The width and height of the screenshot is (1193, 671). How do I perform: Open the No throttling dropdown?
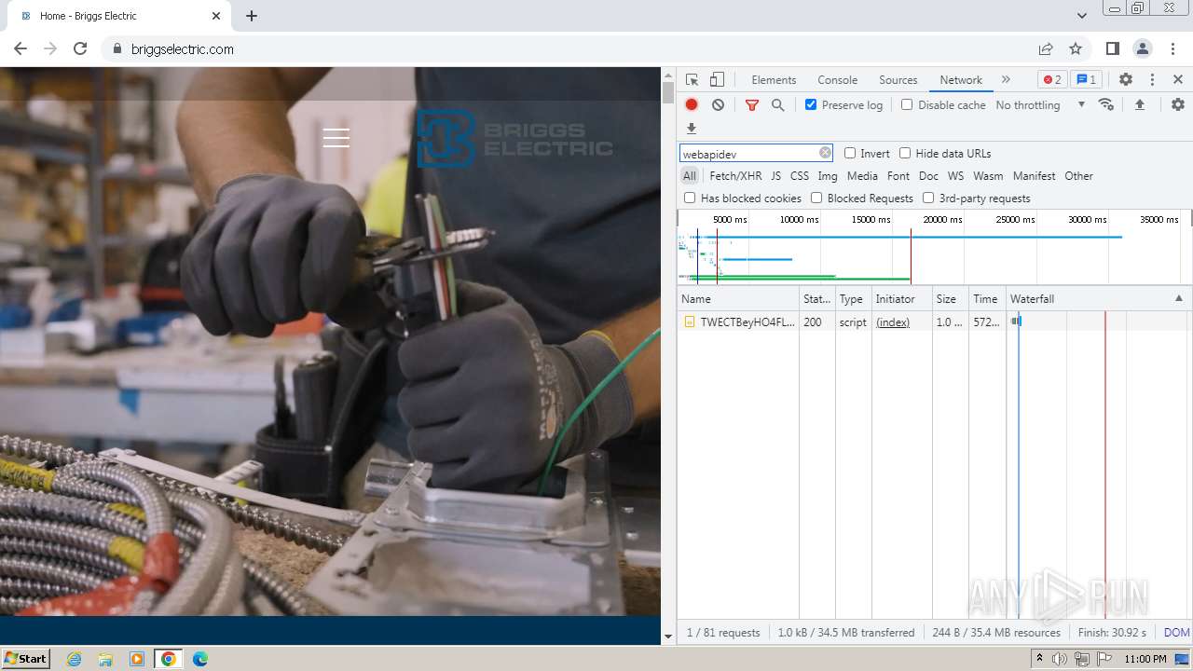point(1040,105)
